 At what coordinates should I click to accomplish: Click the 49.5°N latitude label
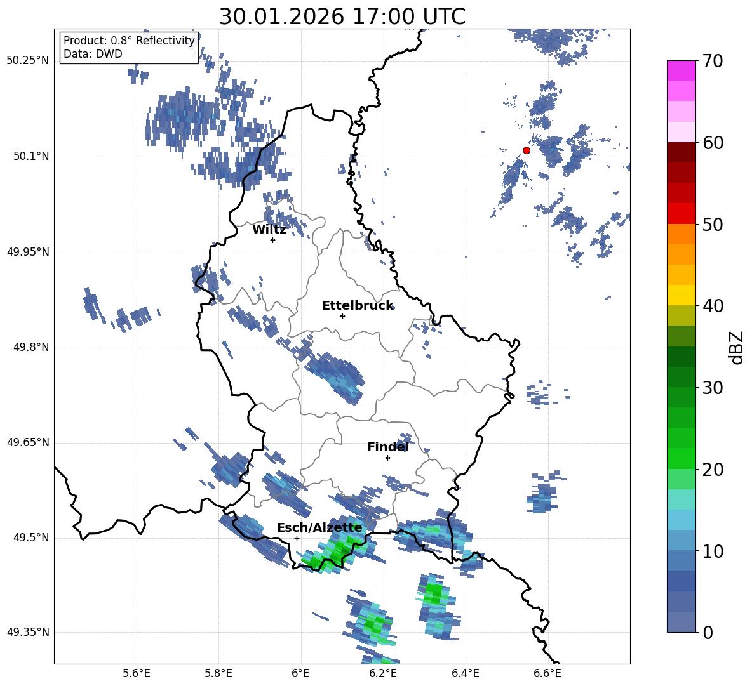[x=30, y=538]
